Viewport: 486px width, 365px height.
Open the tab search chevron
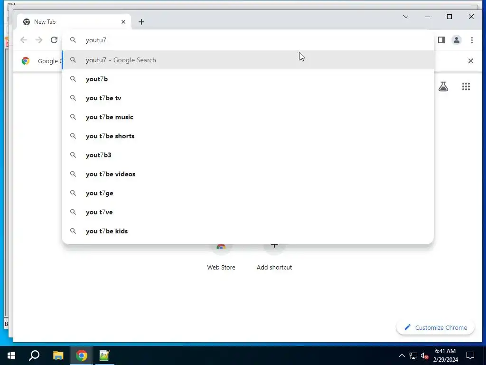click(406, 17)
